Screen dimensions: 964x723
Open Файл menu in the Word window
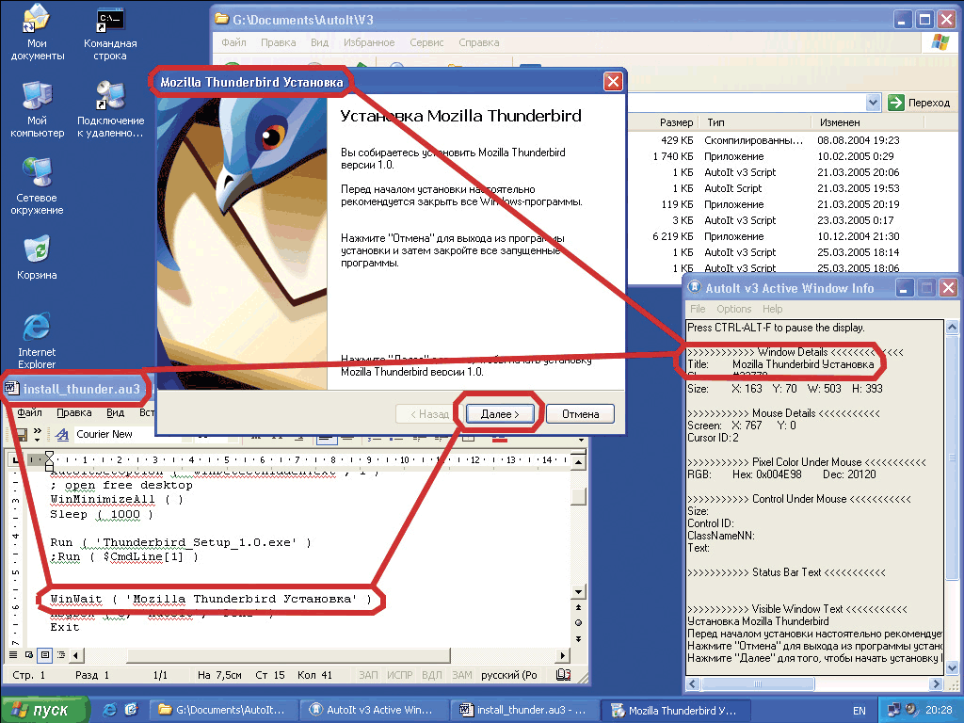point(29,412)
